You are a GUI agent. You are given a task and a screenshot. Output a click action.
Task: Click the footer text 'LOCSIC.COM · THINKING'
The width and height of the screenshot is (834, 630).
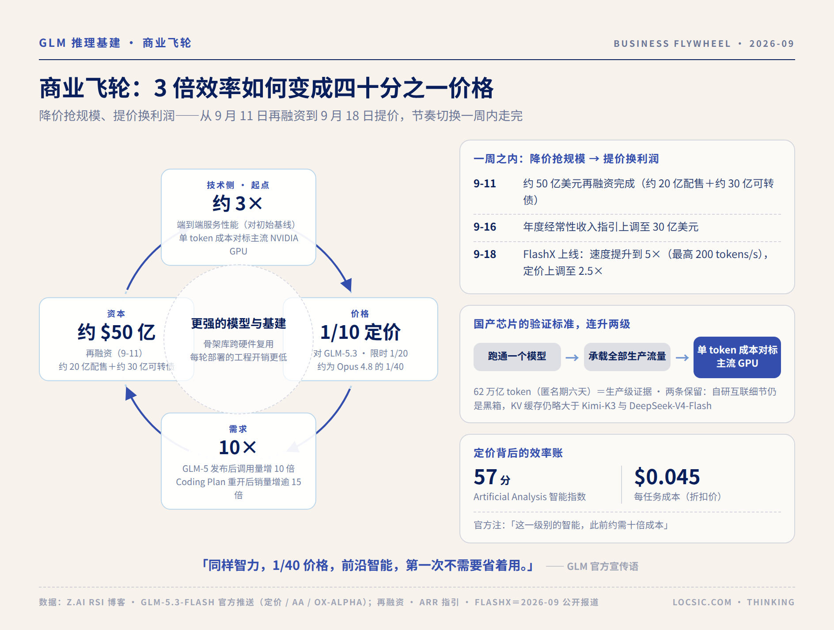coord(733,603)
